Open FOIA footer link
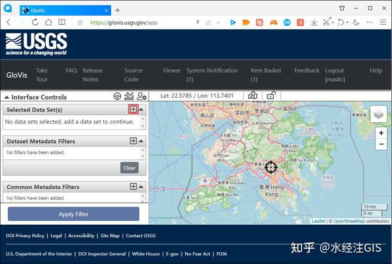The height and width of the screenshot is (264, 392). [221, 254]
